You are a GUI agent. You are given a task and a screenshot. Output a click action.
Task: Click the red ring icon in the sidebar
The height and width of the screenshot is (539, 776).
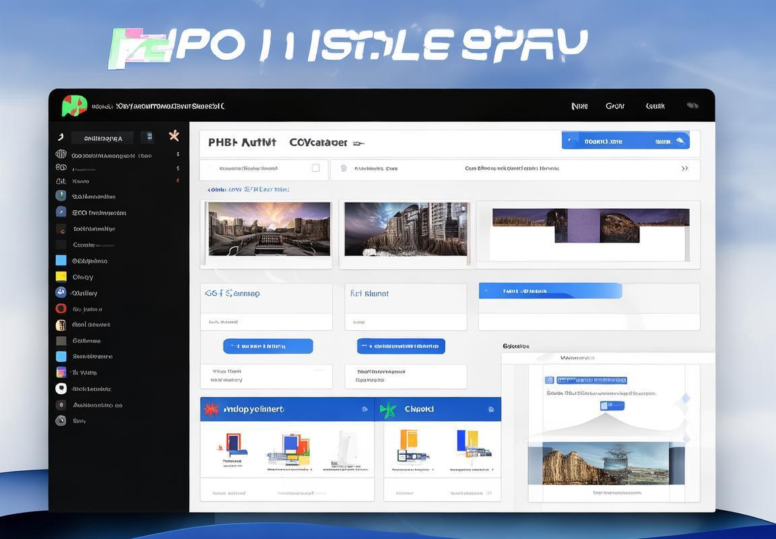tap(61, 309)
